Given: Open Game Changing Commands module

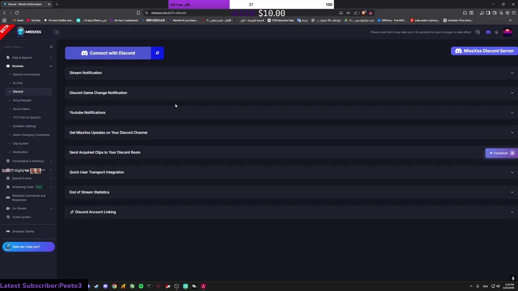Looking at the screenshot, I should click(31, 135).
